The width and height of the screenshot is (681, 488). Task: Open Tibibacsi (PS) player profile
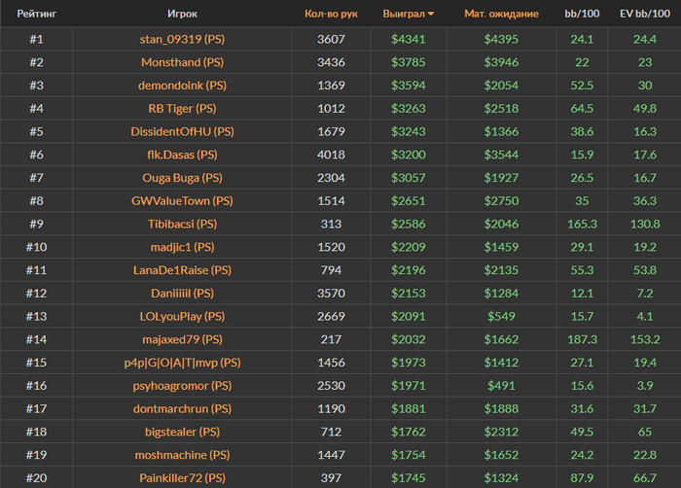pos(182,224)
